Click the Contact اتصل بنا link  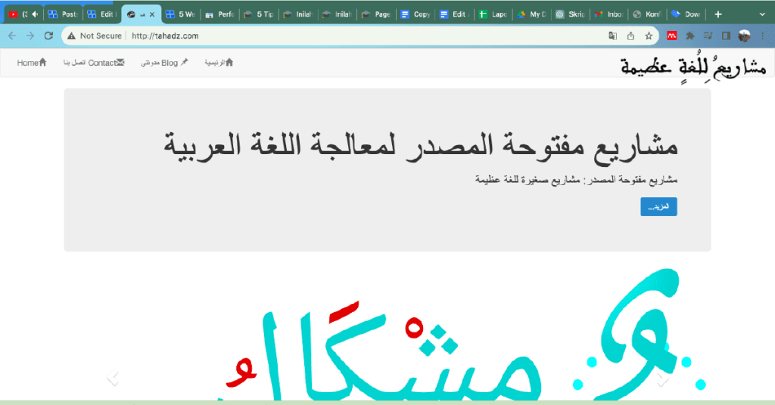click(x=94, y=63)
